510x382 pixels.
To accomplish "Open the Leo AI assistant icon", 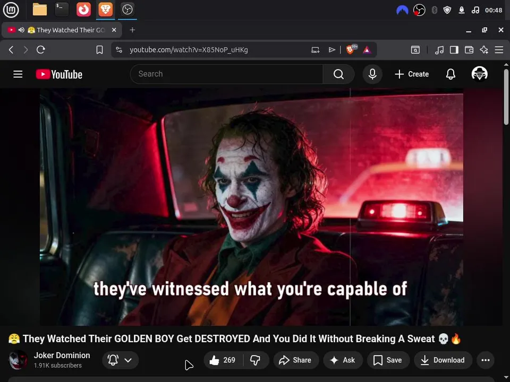I will [x=484, y=50].
